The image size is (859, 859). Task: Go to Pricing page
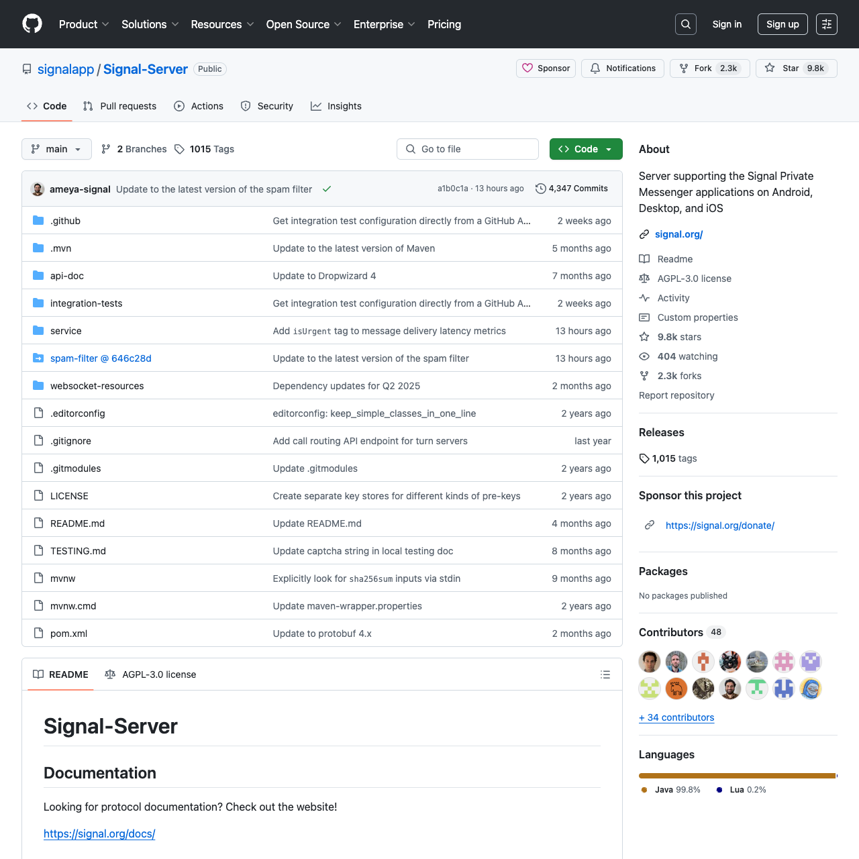tap(444, 24)
